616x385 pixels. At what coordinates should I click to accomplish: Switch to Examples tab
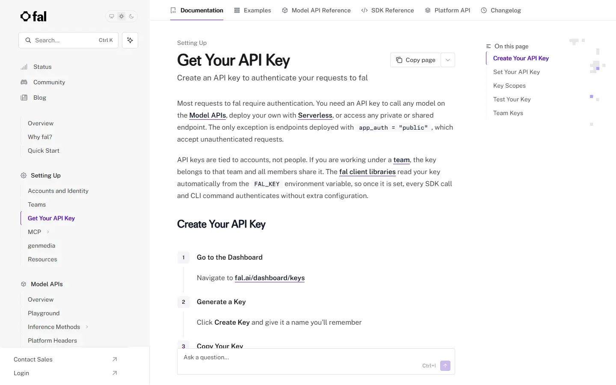coord(252,10)
